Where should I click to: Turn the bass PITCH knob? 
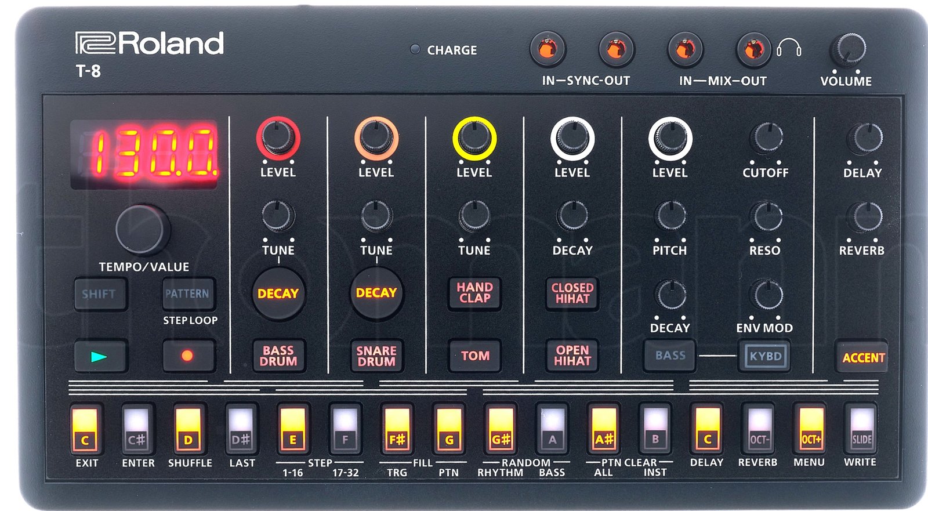(x=670, y=216)
